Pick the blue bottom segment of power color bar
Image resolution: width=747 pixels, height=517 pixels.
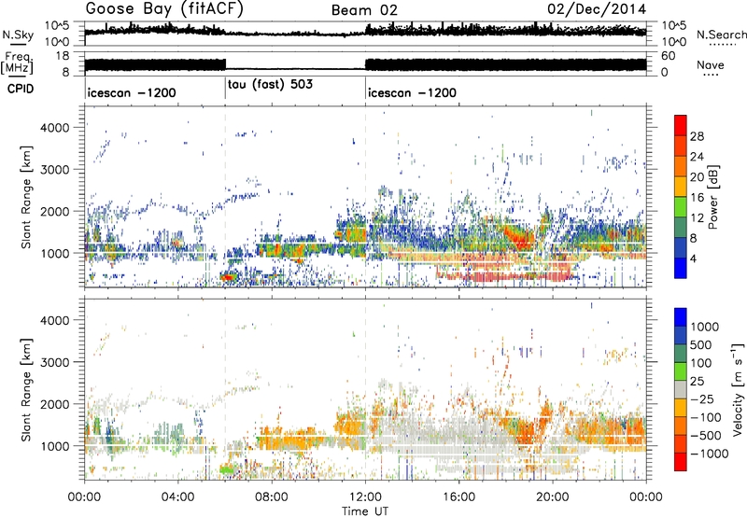[x=681, y=268]
